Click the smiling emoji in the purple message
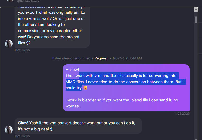Viewport: 202px width, 140px height. pos(86,88)
